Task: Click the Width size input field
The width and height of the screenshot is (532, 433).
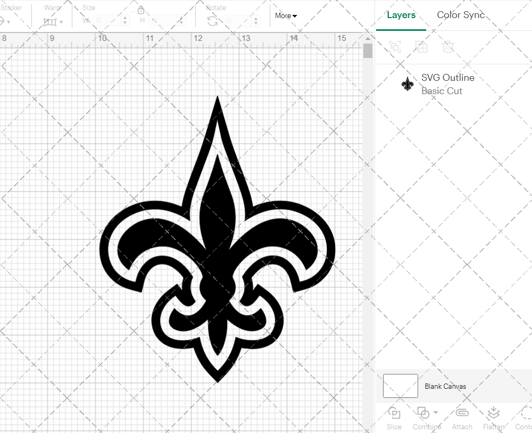Action: point(106,21)
